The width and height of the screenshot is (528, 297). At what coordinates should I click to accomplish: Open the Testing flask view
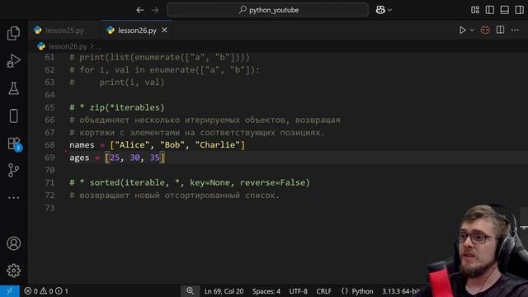[x=13, y=88]
